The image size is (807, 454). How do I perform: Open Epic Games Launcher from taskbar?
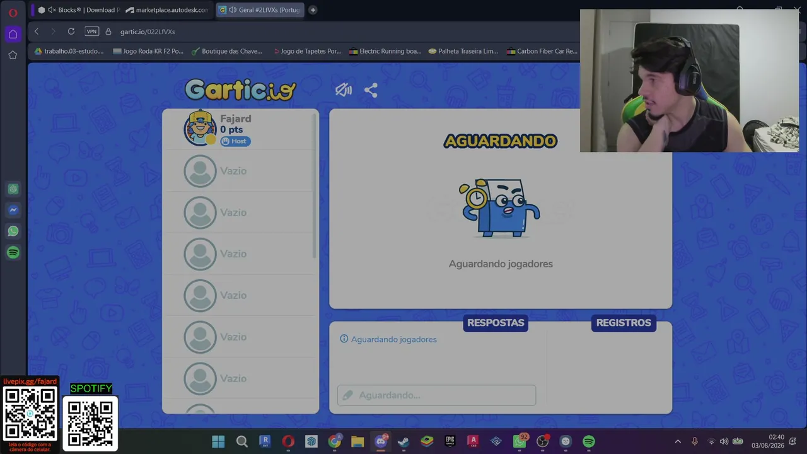click(450, 441)
